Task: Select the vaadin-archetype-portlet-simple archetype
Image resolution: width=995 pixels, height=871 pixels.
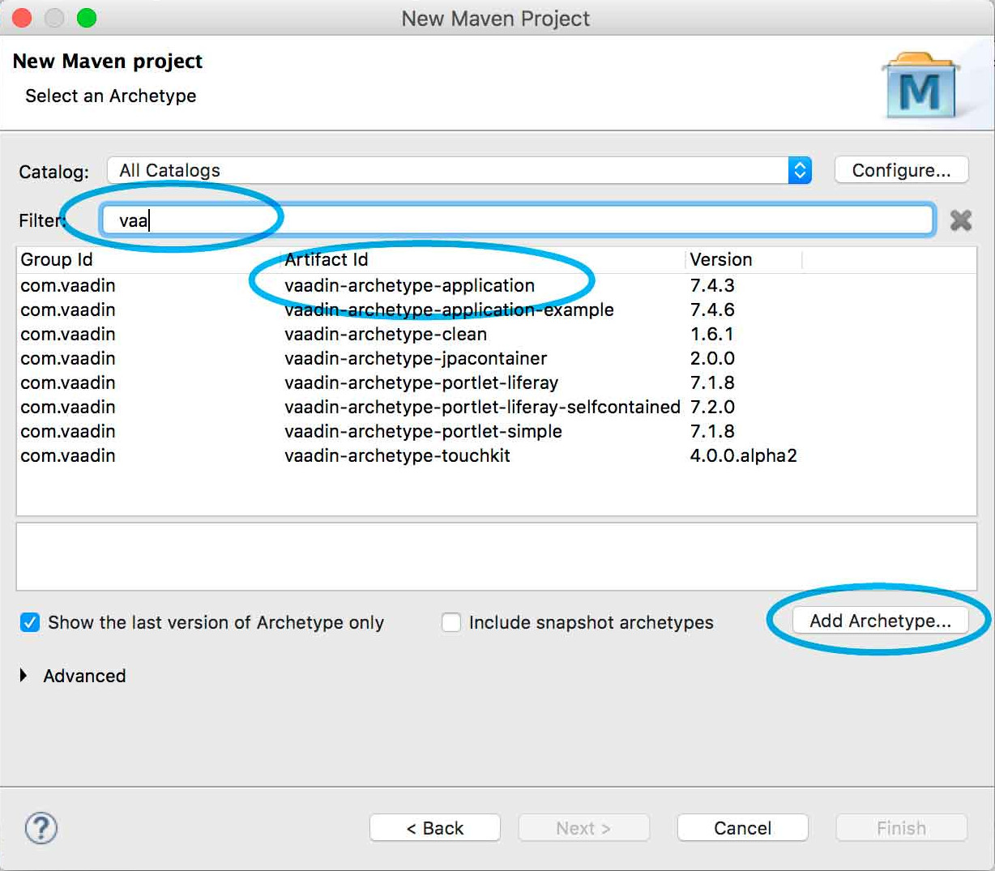Action: [496, 431]
